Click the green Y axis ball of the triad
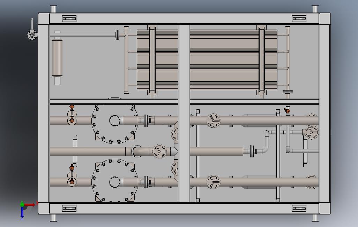The image size is (358, 227). coord(22,204)
